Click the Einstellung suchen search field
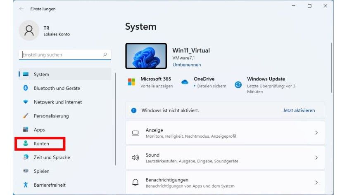Screen dimensions: 347x195 click(x=65, y=54)
